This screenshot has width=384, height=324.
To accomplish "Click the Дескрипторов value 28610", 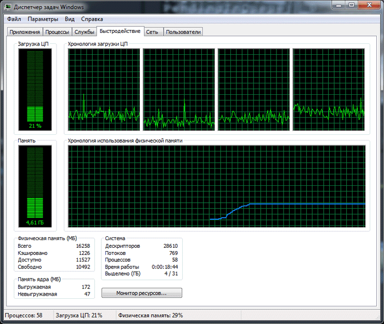I will pyautogui.click(x=171, y=246).
